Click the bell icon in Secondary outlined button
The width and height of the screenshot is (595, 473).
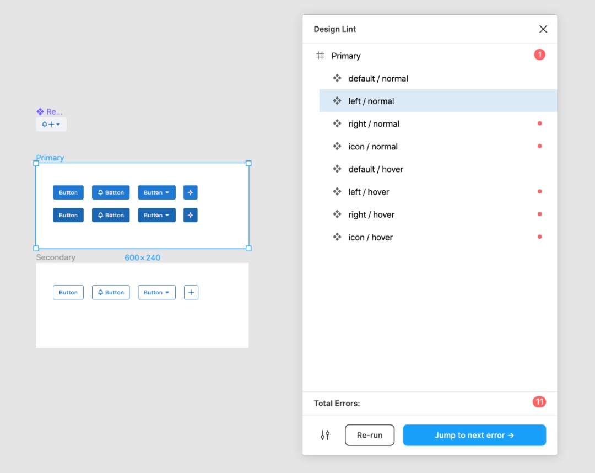[100, 292]
